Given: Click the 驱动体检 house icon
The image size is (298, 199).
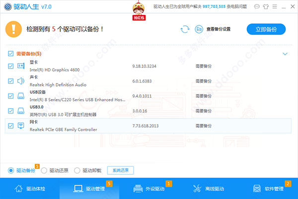Looking at the screenshot, I should (19, 189).
